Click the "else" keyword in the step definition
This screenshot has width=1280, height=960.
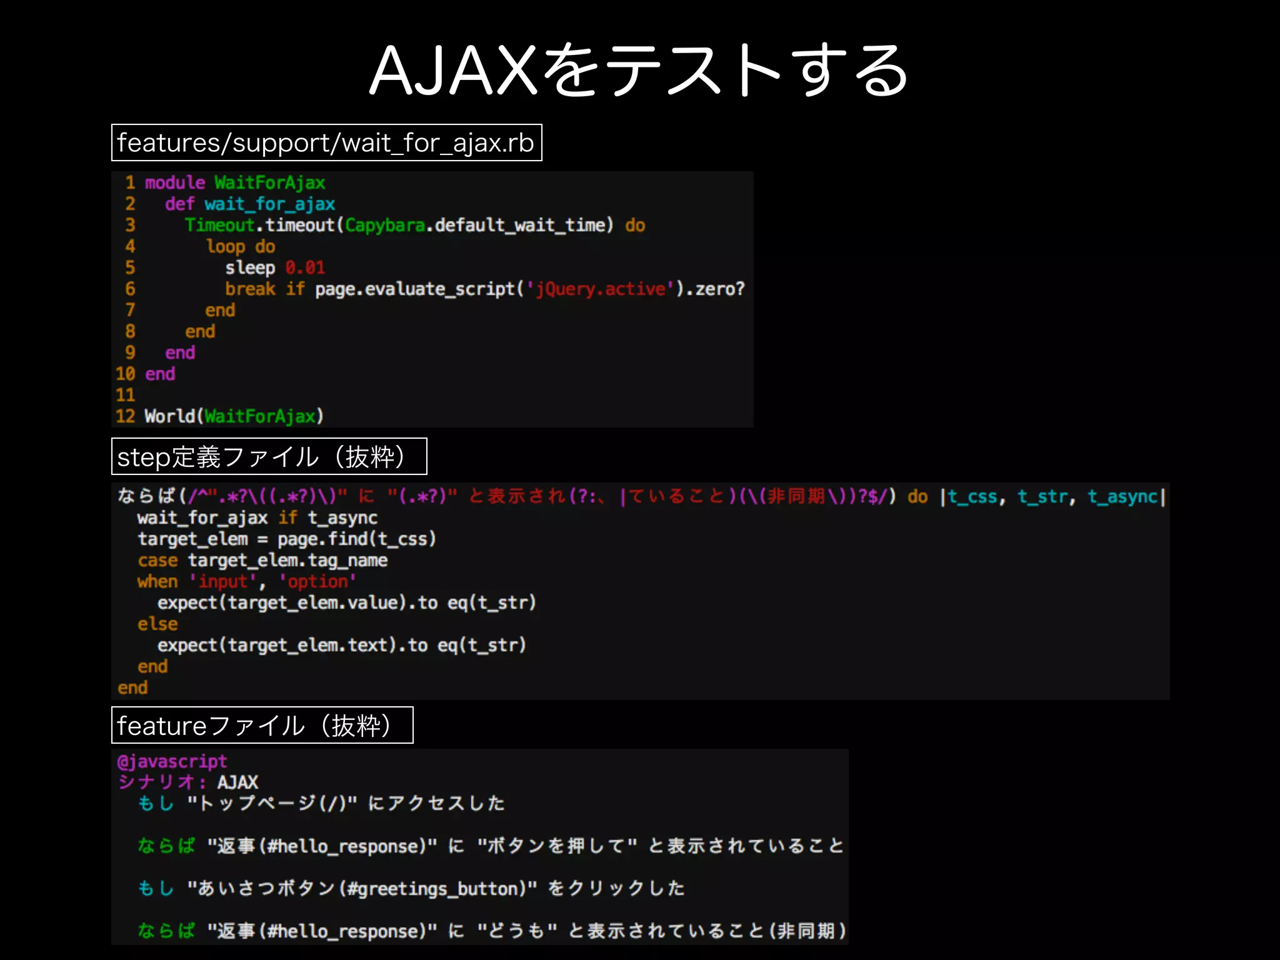click(157, 624)
